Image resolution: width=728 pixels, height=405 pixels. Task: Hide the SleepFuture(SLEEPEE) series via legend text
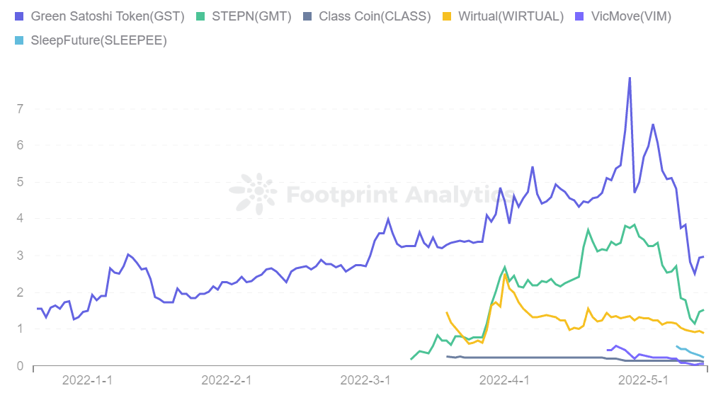pyautogui.click(x=99, y=41)
